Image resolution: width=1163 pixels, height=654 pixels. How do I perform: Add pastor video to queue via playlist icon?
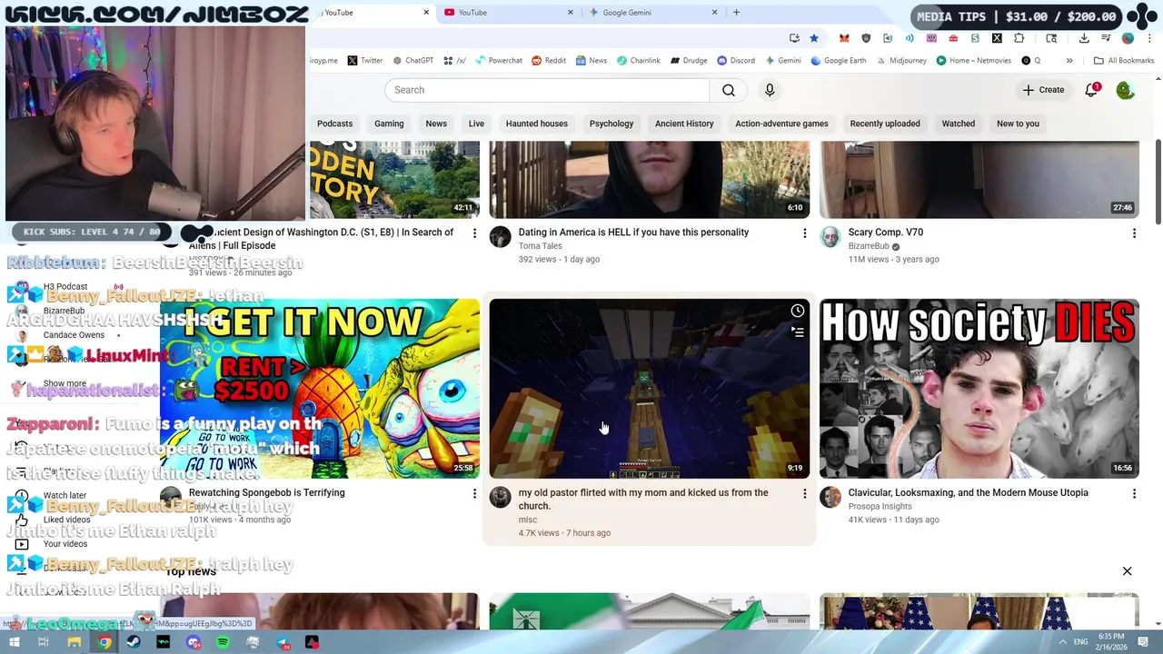(x=797, y=332)
